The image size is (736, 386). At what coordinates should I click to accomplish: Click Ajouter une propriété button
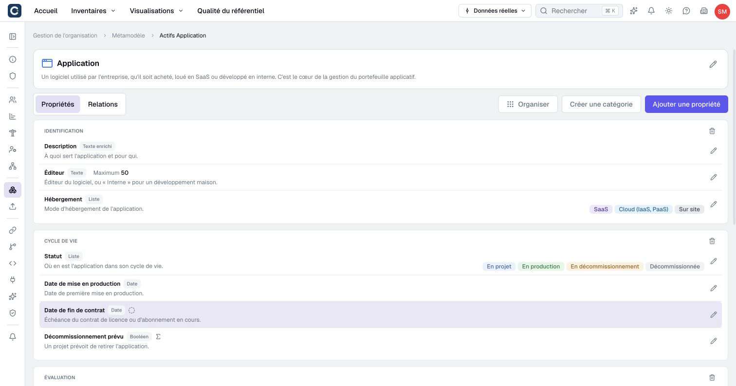point(686,104)
